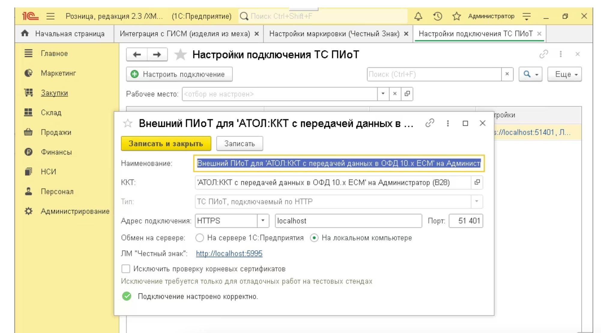Close the Интеграция с ГИСМ tab
The height and width of the screenshot is (333, 601).
click(257, 34)
